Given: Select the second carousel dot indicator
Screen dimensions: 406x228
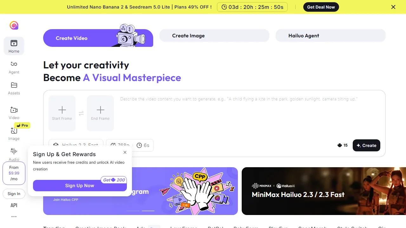Looking at the screenshot, I should click(x=148, y=210).
